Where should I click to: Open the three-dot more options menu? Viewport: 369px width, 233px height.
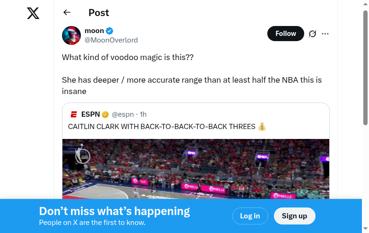(325, 34)
